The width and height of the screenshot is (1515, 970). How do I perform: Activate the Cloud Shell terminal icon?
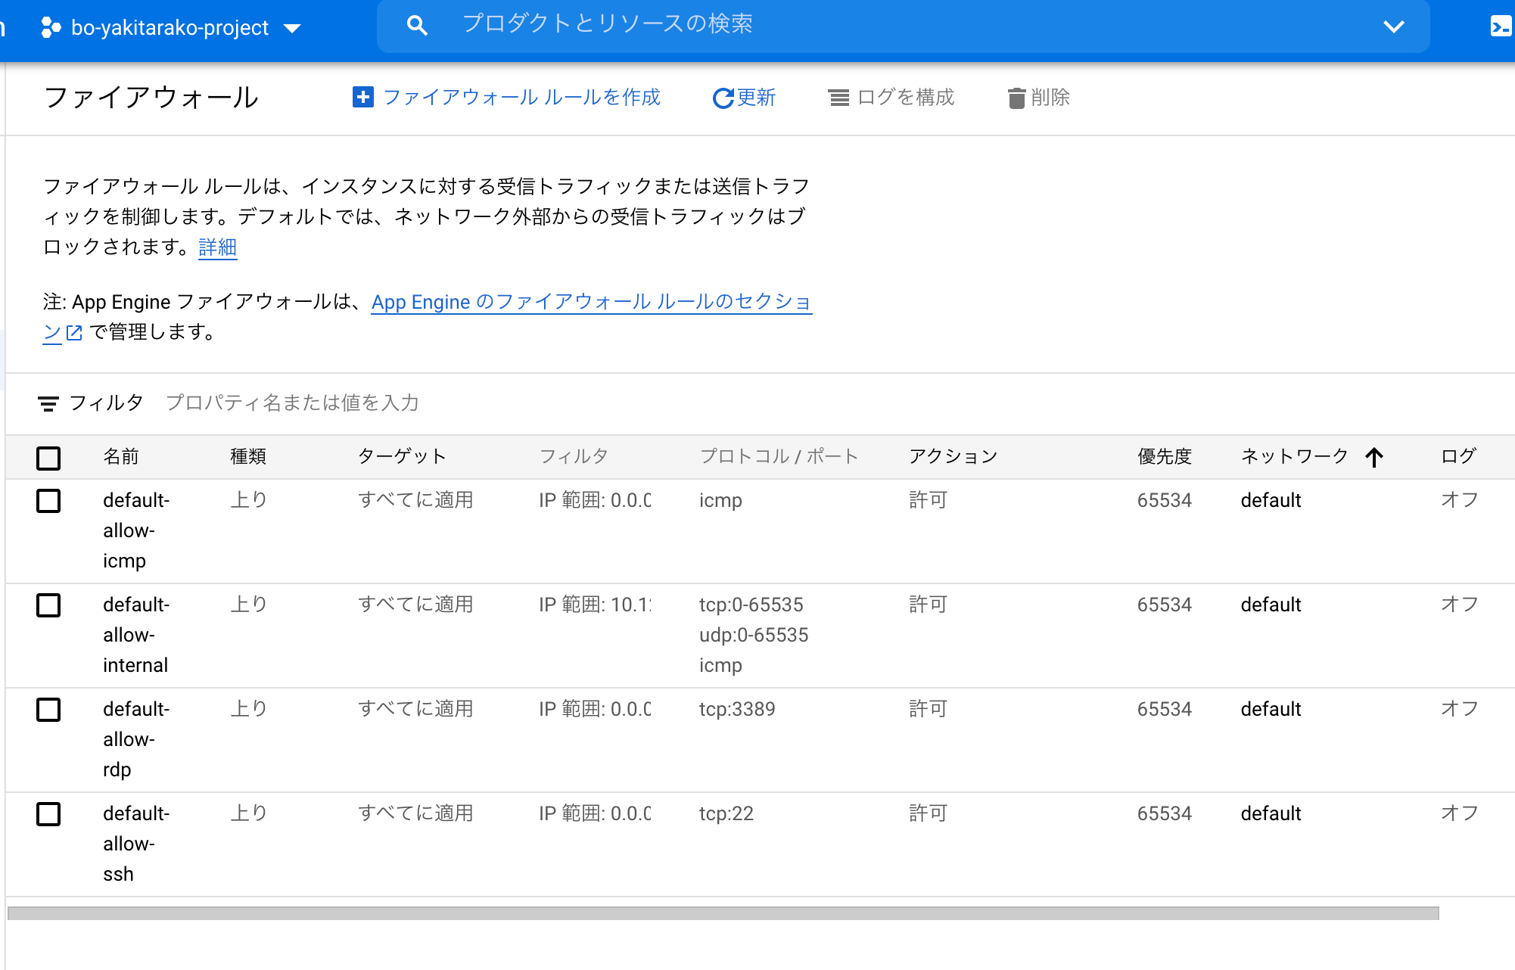(1503, 25)
